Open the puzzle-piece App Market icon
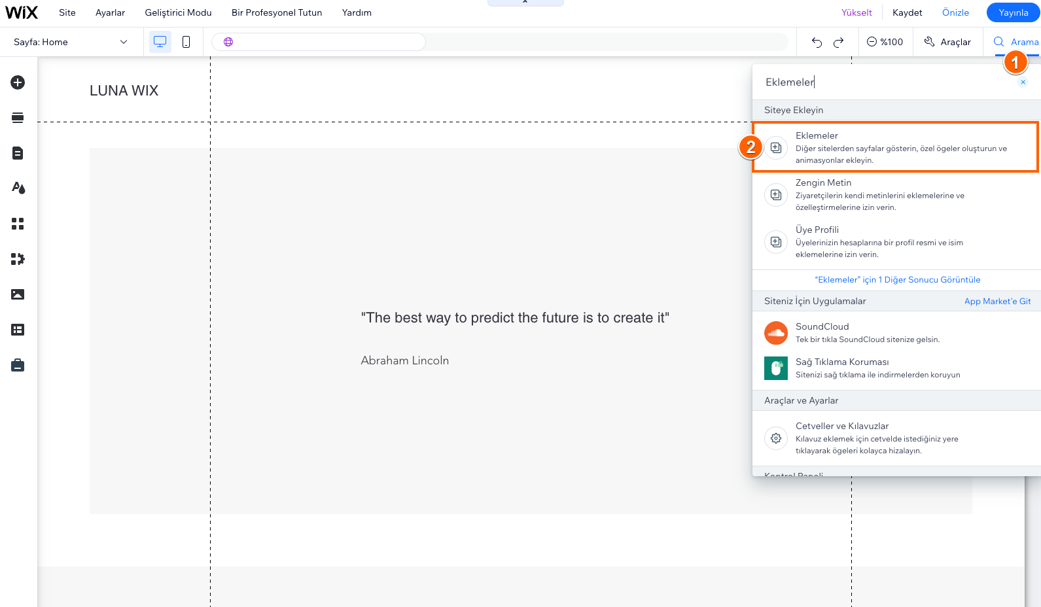This screenshot has width=1041, height=607. point(18,259)
